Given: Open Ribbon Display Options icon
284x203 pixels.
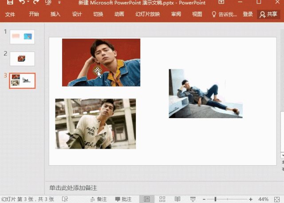Looking at the screenshot, I should 221,2.
